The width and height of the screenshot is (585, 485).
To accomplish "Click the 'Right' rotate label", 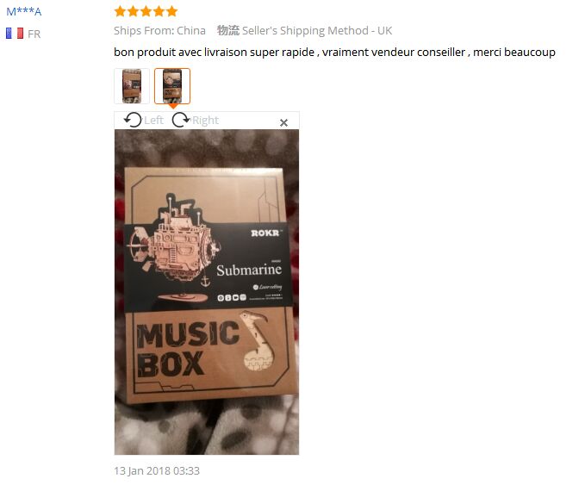I will (205, 120).
